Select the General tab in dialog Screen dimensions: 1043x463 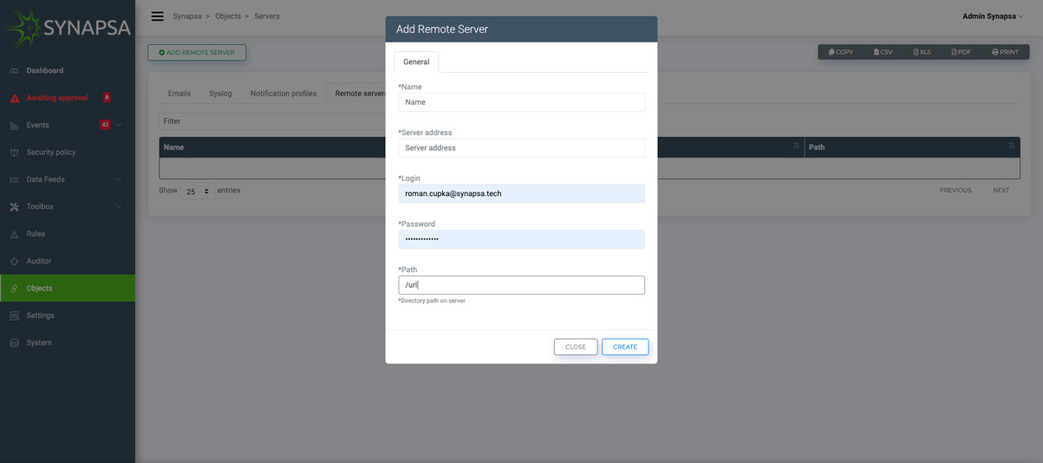[x=416, y=62]
